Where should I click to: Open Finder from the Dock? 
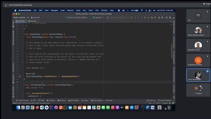pos(18,107)
